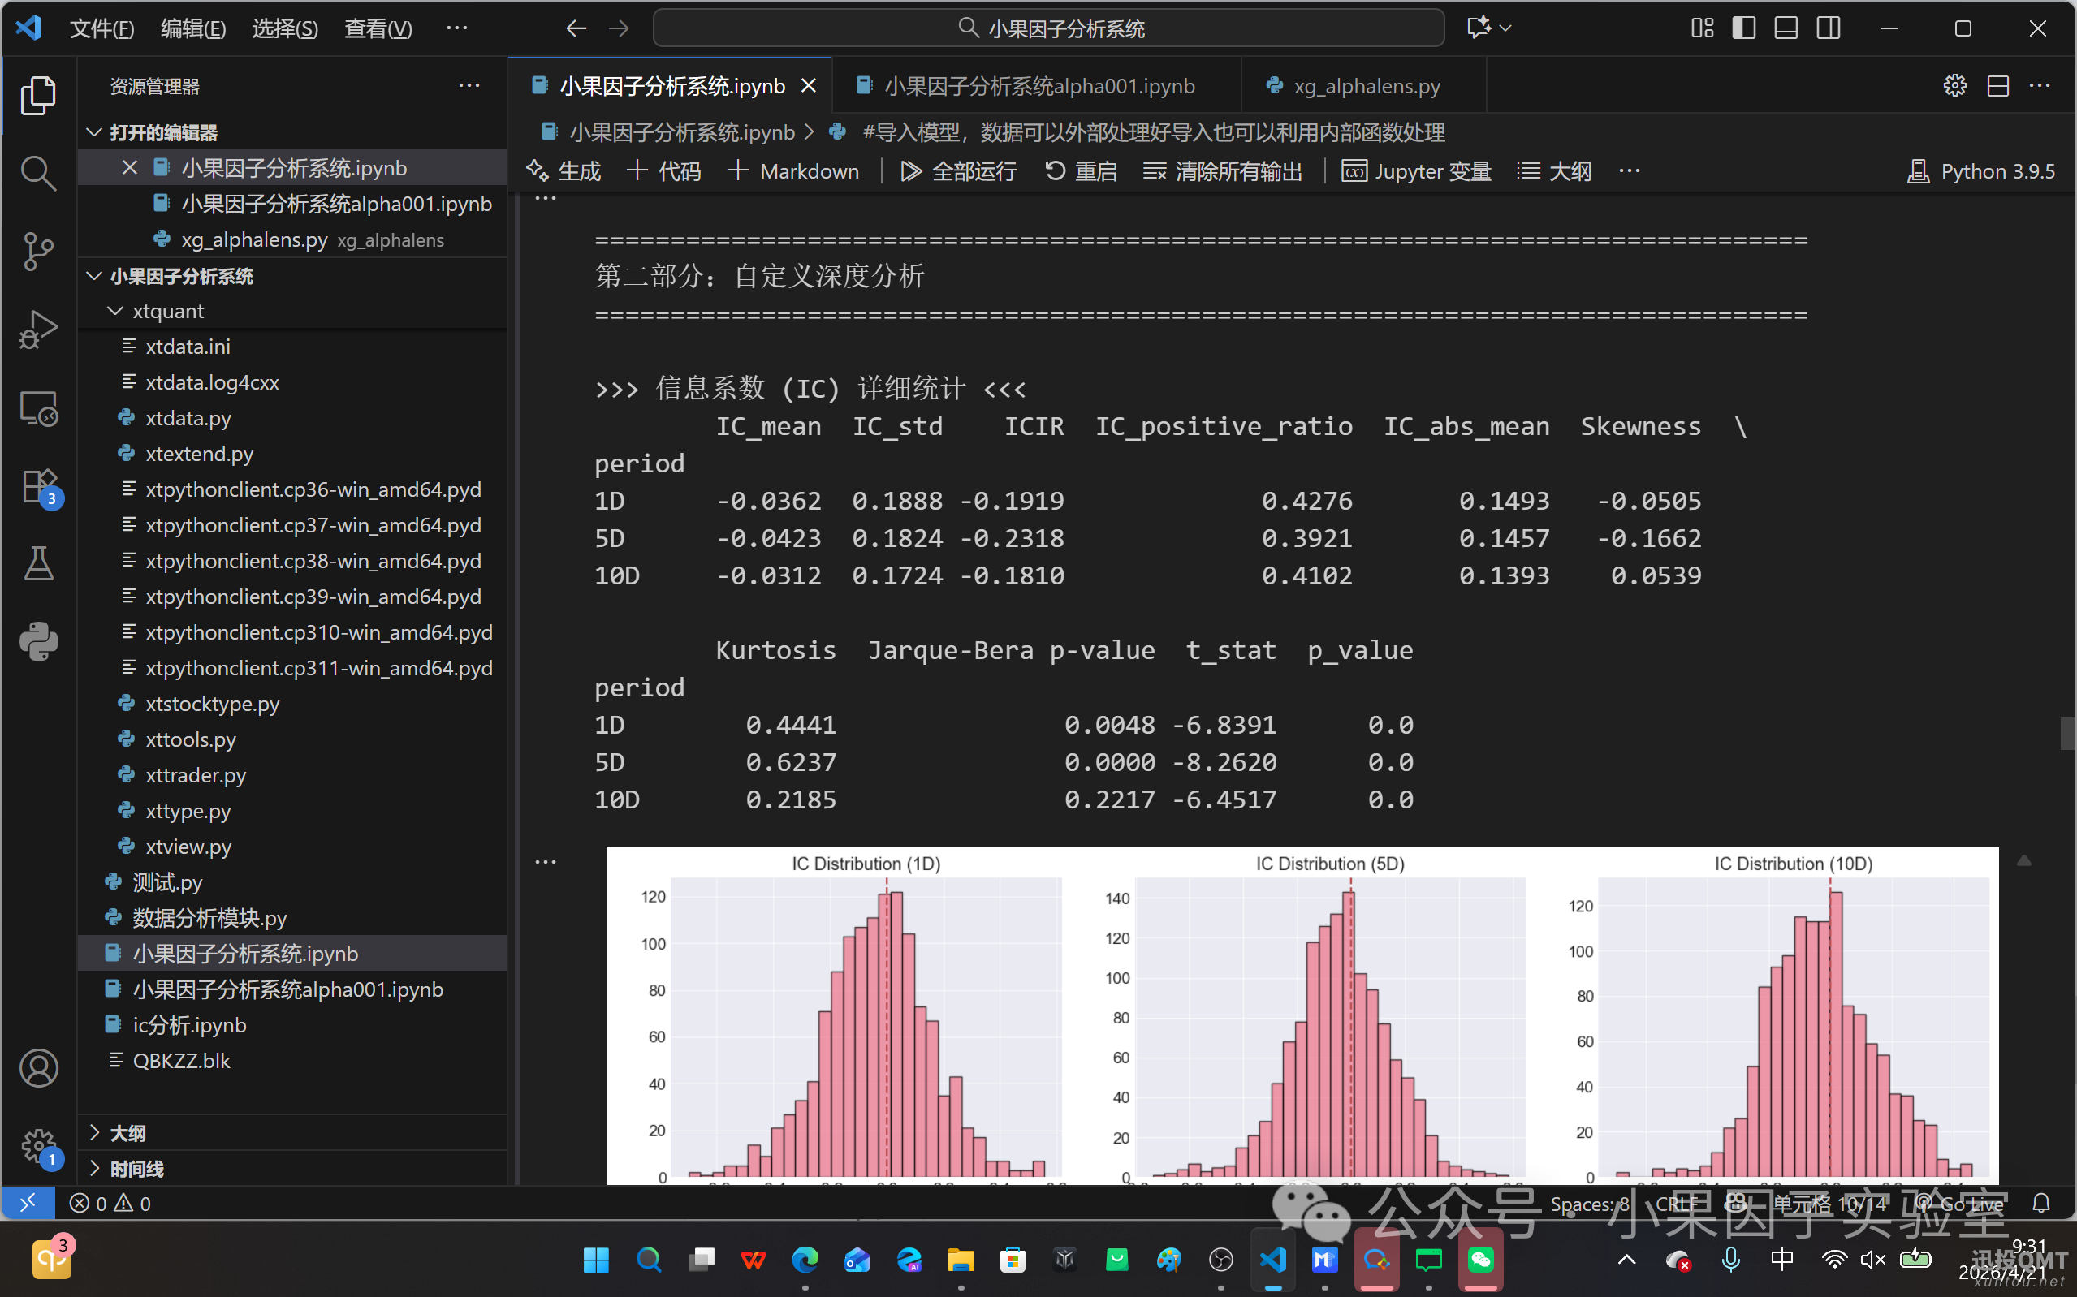Toggle bottom panel visibility
The image size is (2077, 1297).
tap(1786, 28)
